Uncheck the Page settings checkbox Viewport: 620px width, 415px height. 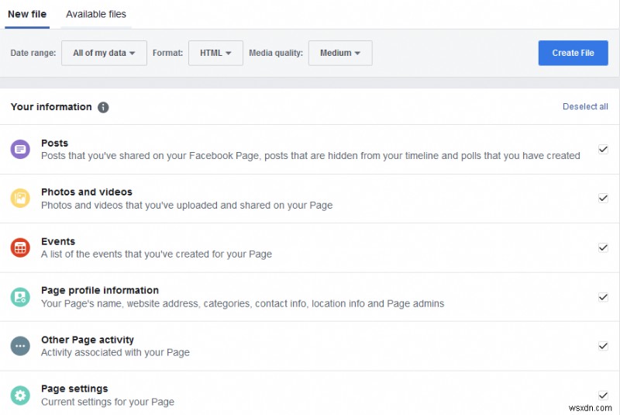point(603,395)
